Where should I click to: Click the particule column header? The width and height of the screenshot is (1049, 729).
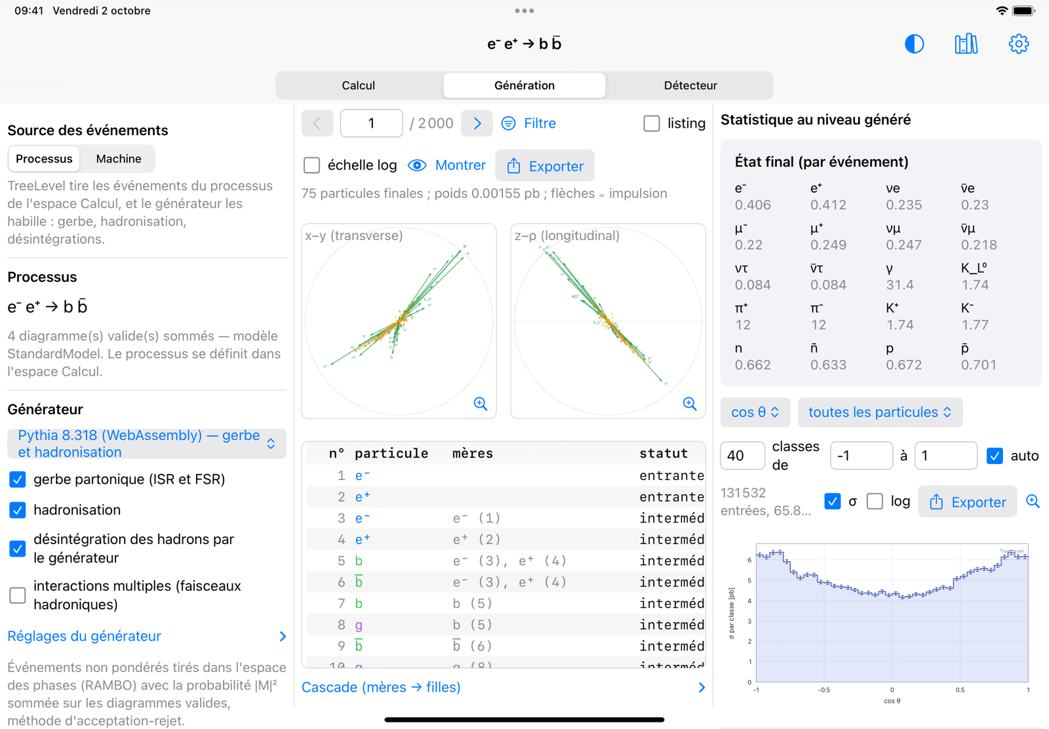(x=391, y=453)
